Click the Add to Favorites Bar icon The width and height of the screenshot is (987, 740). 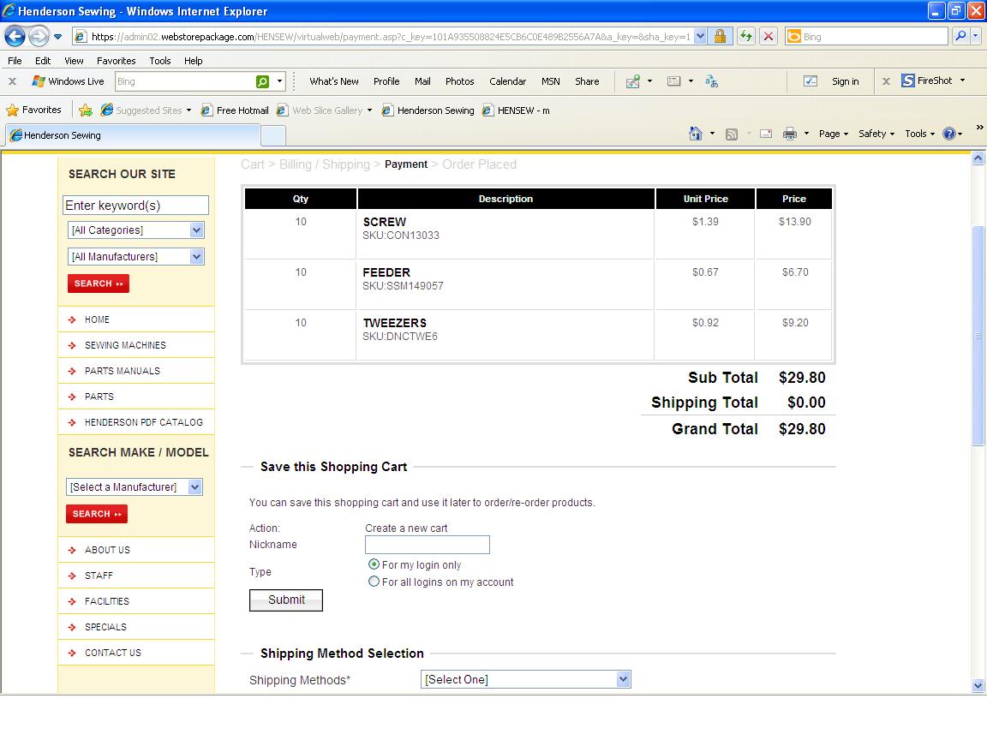coord(86,110)
